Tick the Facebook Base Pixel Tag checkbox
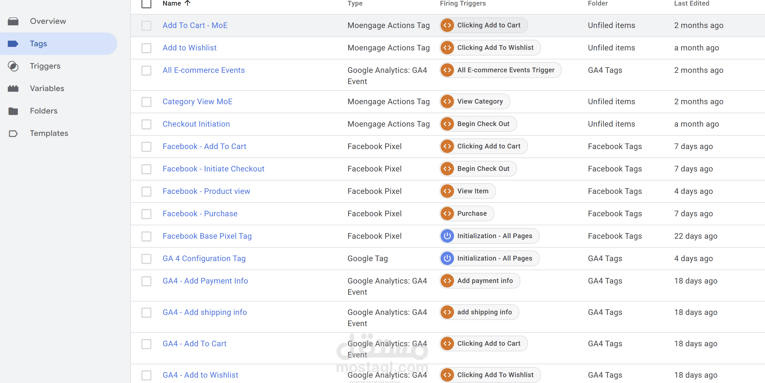 pyautogui.click(x=146, y=236)
